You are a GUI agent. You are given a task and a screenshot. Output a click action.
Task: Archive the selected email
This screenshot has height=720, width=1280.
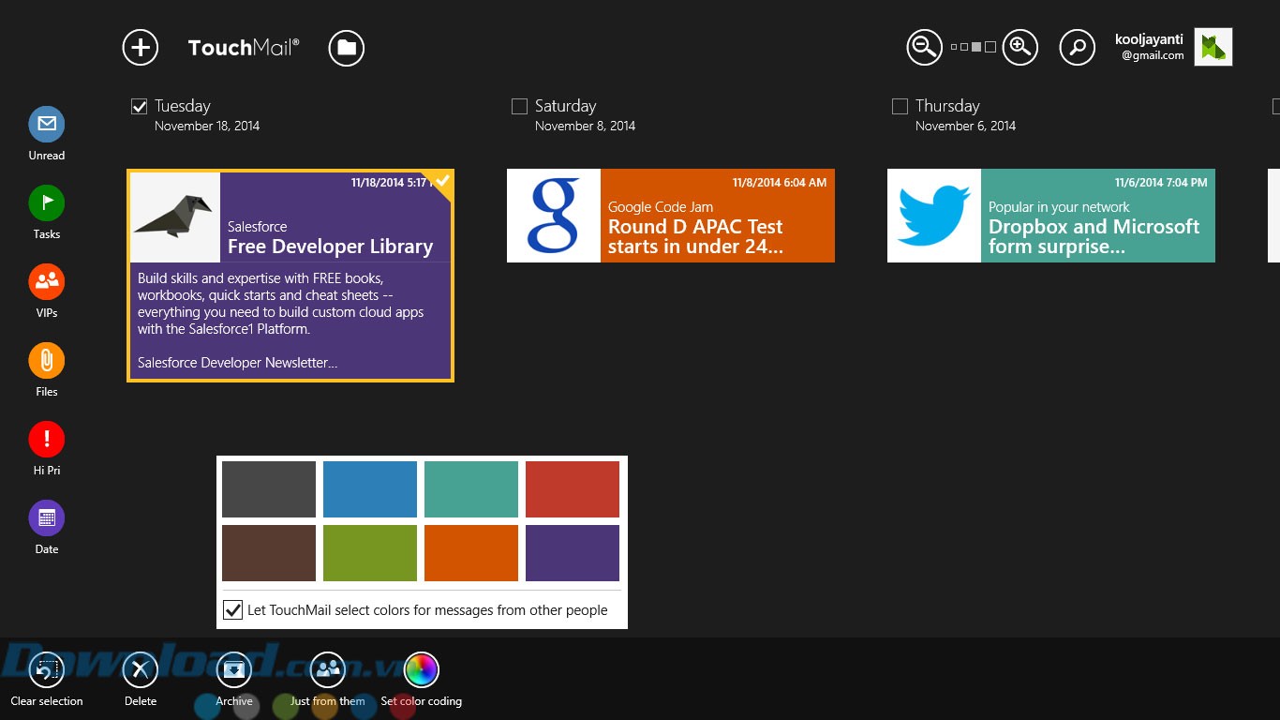[x=234, y=670]
